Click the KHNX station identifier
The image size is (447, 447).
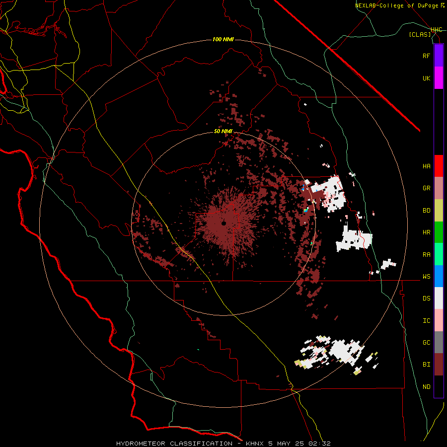(255, 444)
